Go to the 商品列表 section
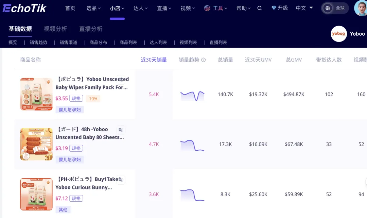Viewport: 367px width, 218px height. 128,43
